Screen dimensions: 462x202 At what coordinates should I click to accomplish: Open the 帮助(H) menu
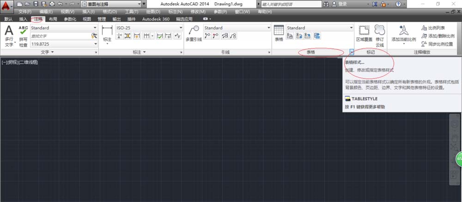265,12
